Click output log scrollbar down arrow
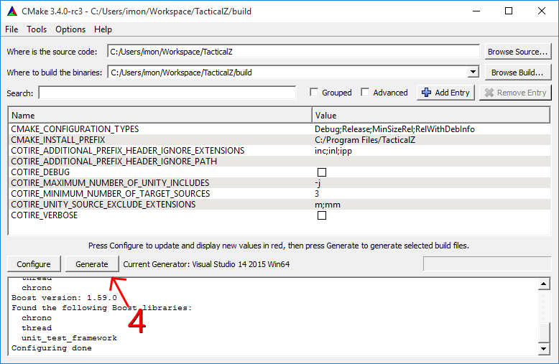 tap(544, 349)
